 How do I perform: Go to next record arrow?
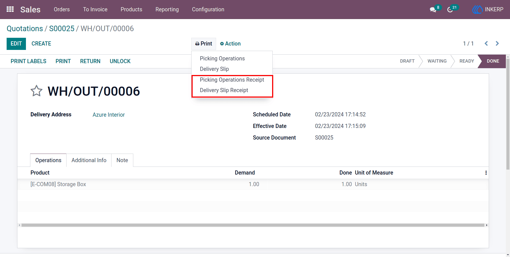497,44
